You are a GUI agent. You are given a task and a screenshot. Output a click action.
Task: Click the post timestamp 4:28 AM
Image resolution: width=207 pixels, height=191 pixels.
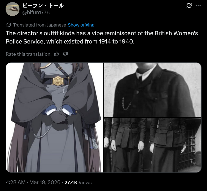pos(16,183)
